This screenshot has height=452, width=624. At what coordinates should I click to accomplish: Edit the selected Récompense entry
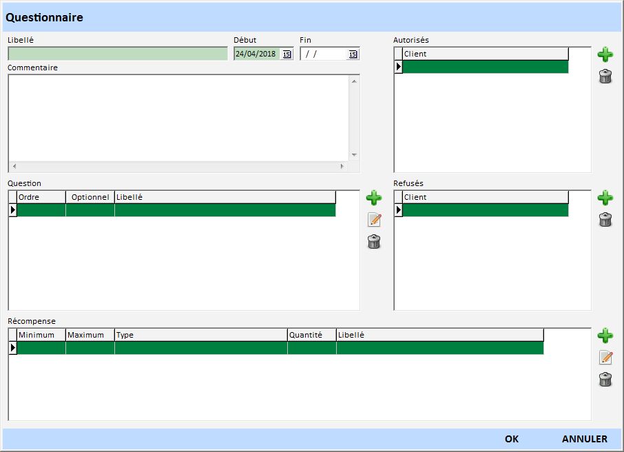click(605, 358)
